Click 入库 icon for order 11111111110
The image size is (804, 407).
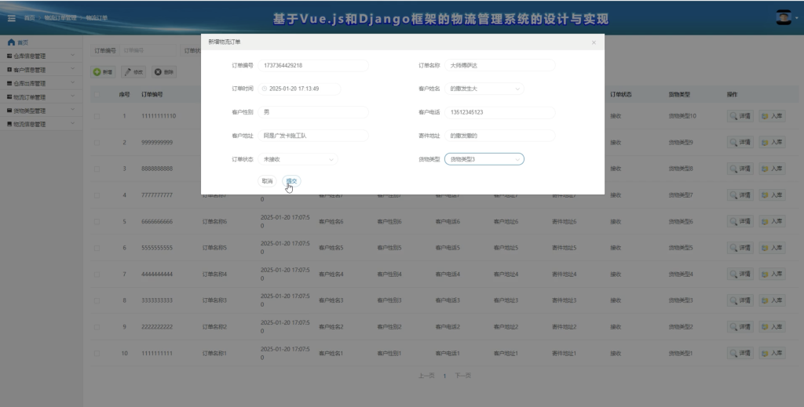(765, 116)
